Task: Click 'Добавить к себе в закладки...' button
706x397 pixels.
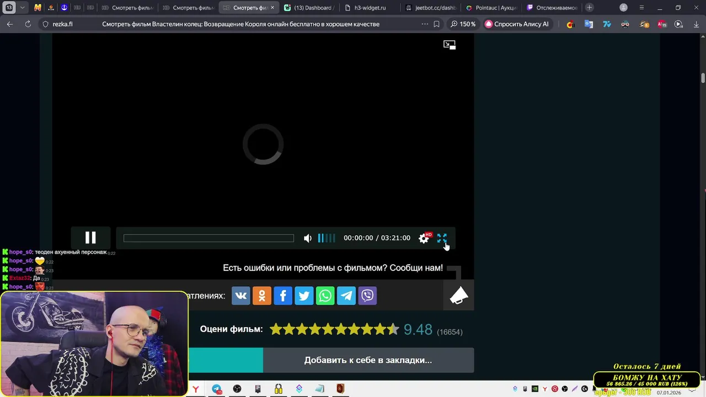Action: coord(368,360)
